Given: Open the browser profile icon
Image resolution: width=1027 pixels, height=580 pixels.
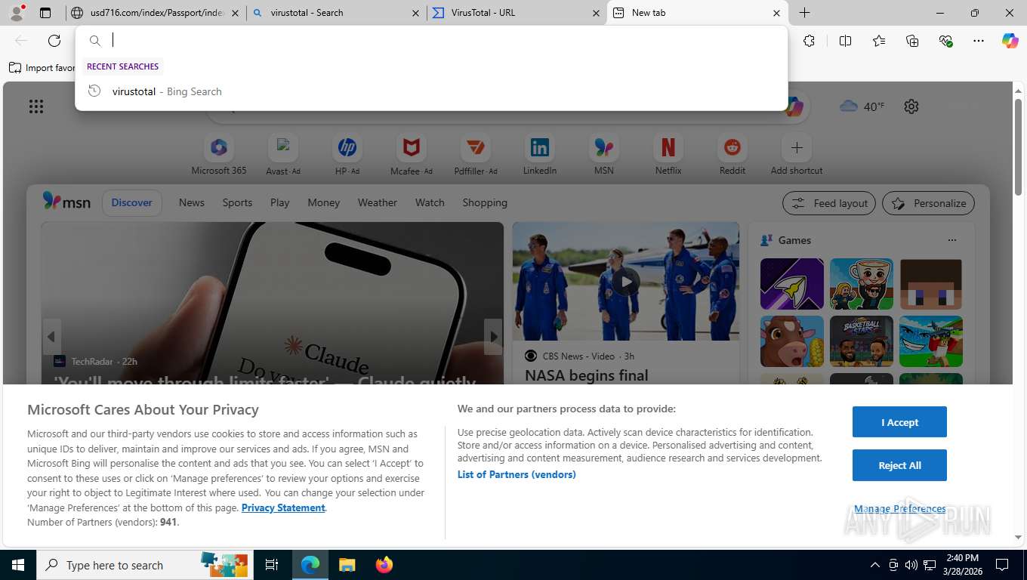Looking at the screenshot, I should pyautogui.click(x=16, y=13).
